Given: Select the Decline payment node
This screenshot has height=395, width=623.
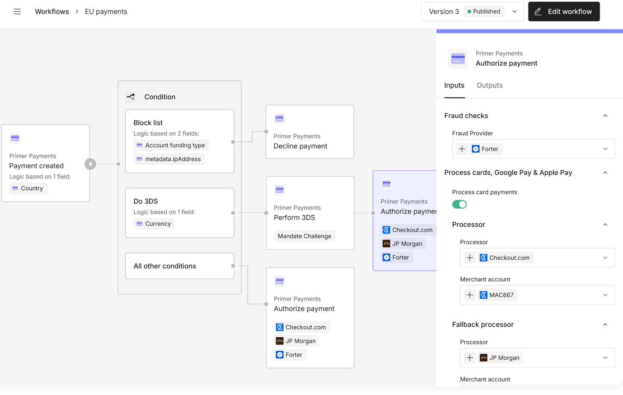Looking at the screenshot, I should (310, 132).
